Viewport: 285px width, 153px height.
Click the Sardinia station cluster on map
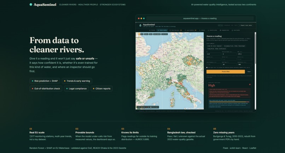click(x=172, y=102)
